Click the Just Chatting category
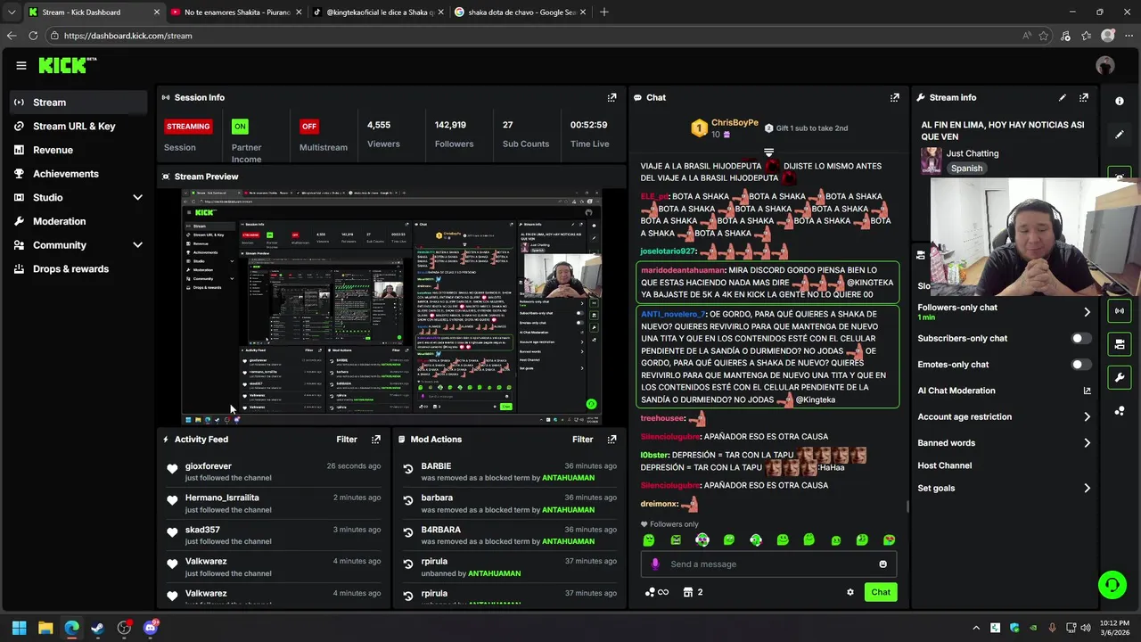Viewport: 1141px width, 642px height. tap(973, 153)
